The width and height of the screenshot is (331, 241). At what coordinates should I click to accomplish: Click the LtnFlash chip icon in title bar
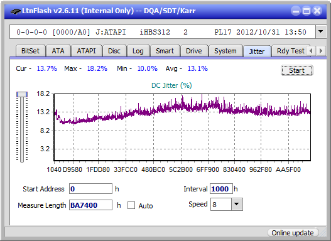pos(16,11)
